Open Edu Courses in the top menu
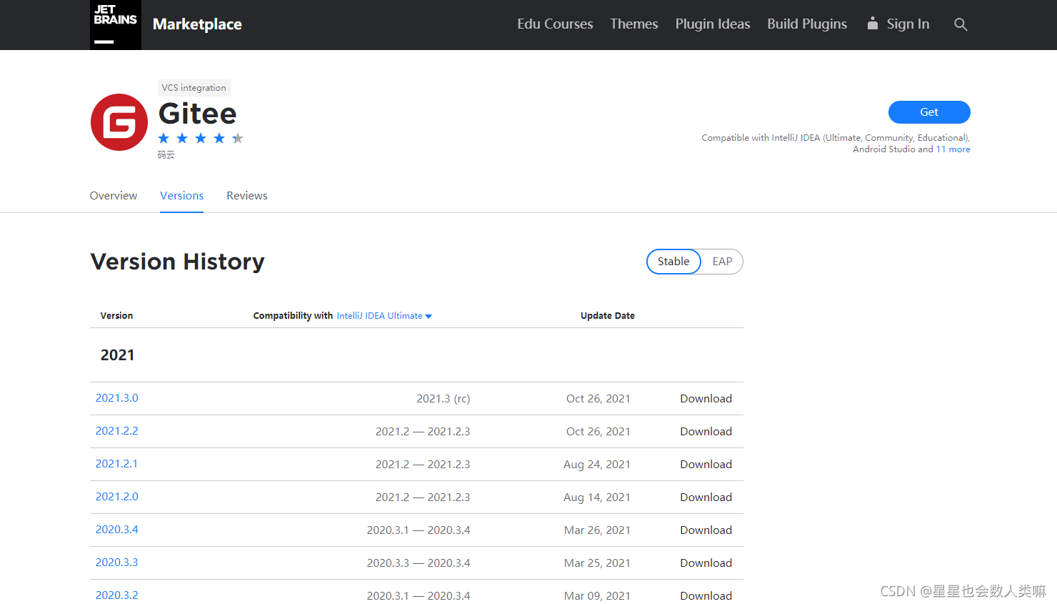The image size is (1057, 604). [555, 24]
